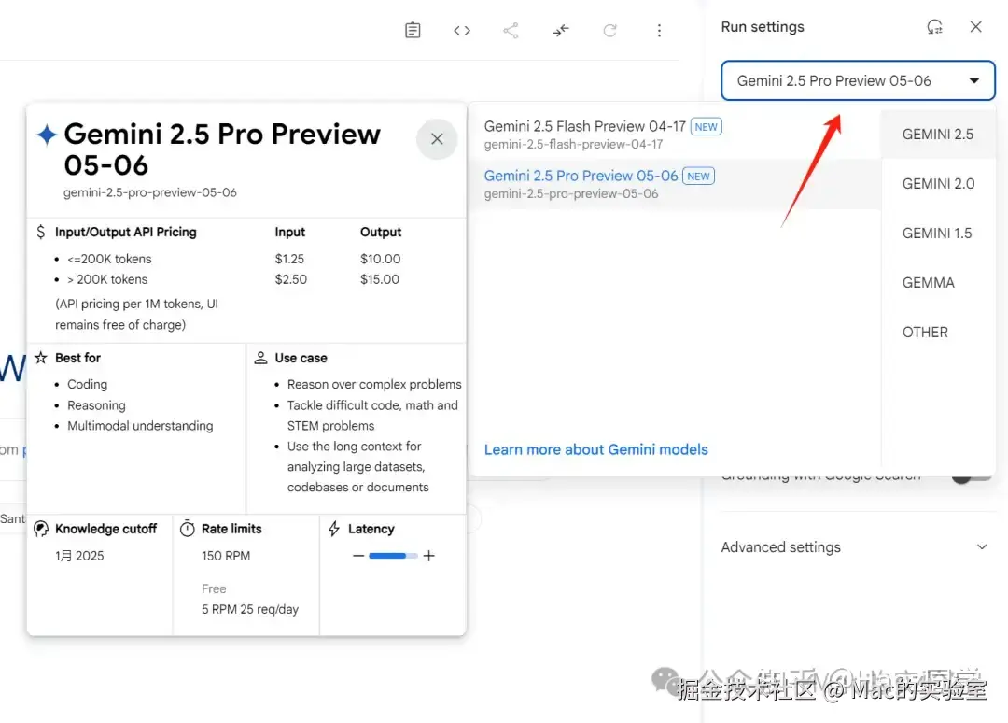Click the share prompt icon
Viewport: 1008px width, 723px height.
coord(511,30)
